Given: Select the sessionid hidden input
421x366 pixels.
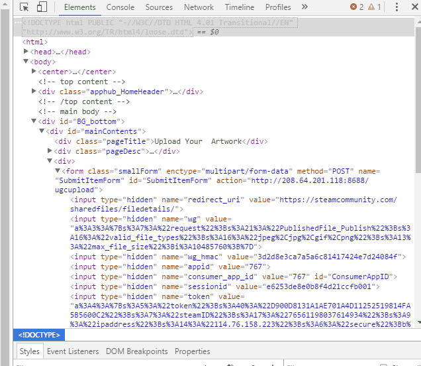Looking at the screenshot, I should tap(225, 286).
